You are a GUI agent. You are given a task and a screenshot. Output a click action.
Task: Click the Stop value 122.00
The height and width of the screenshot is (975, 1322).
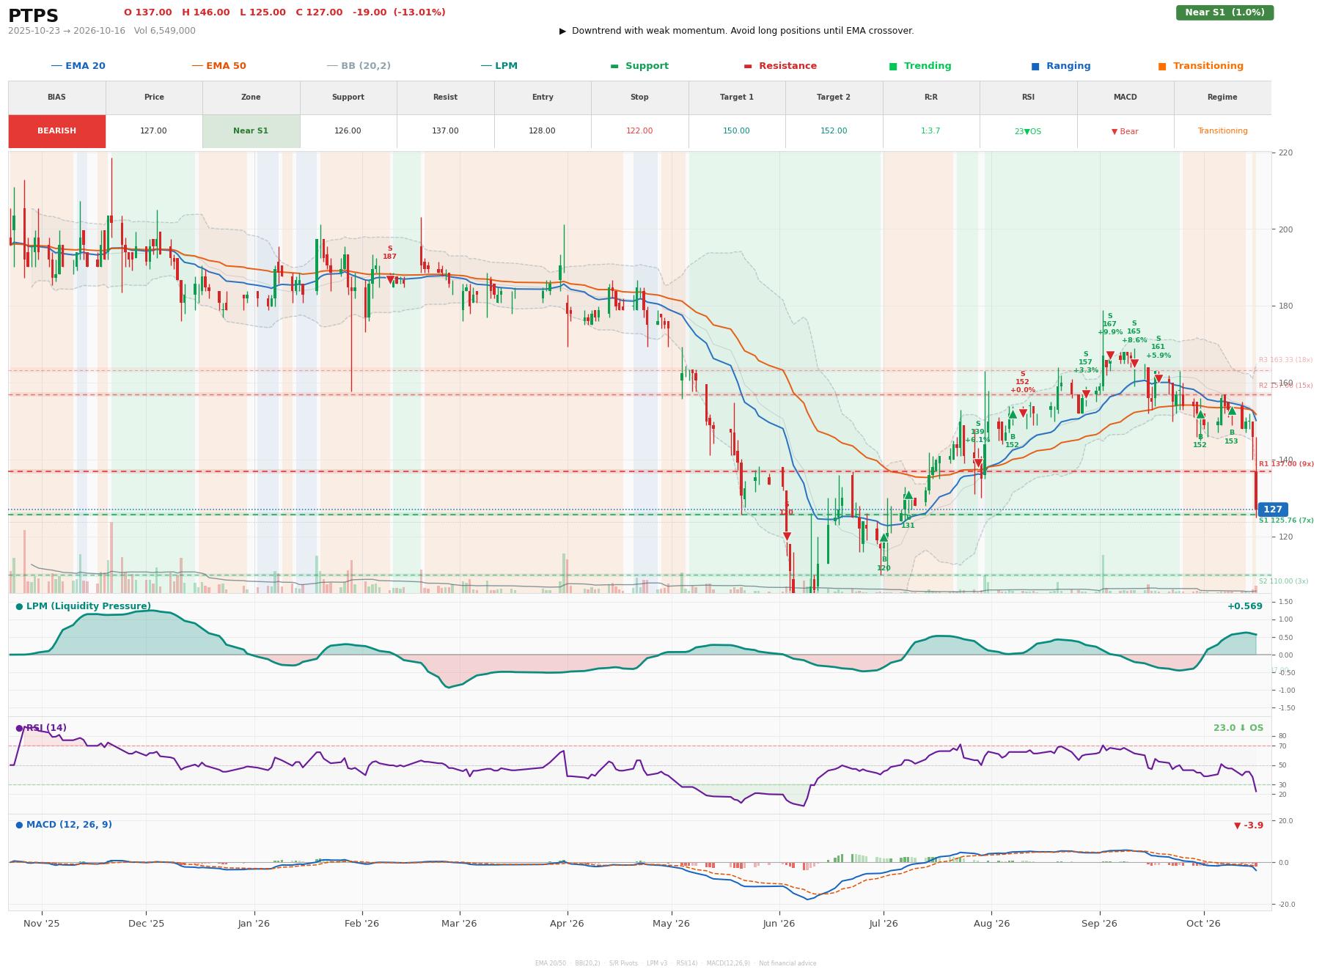coord(639,131)
